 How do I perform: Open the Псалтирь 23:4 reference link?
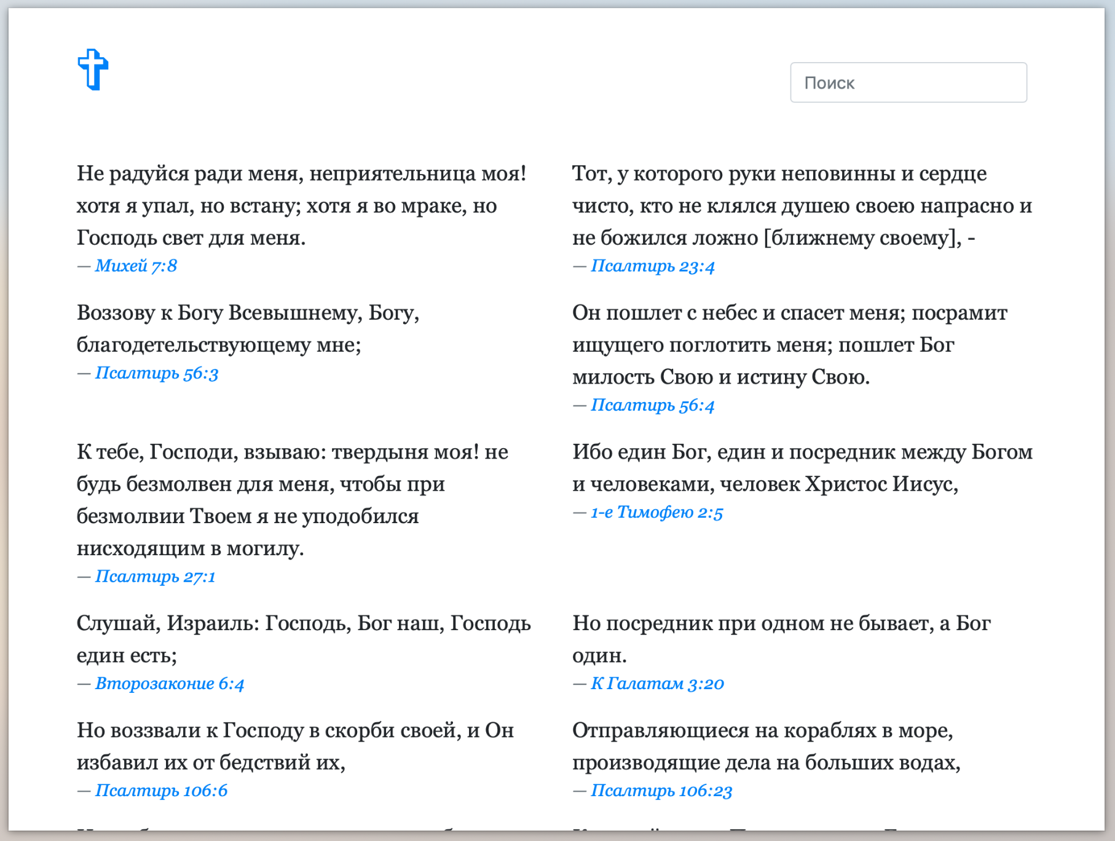pyautogui.click(x=652, y=266)
